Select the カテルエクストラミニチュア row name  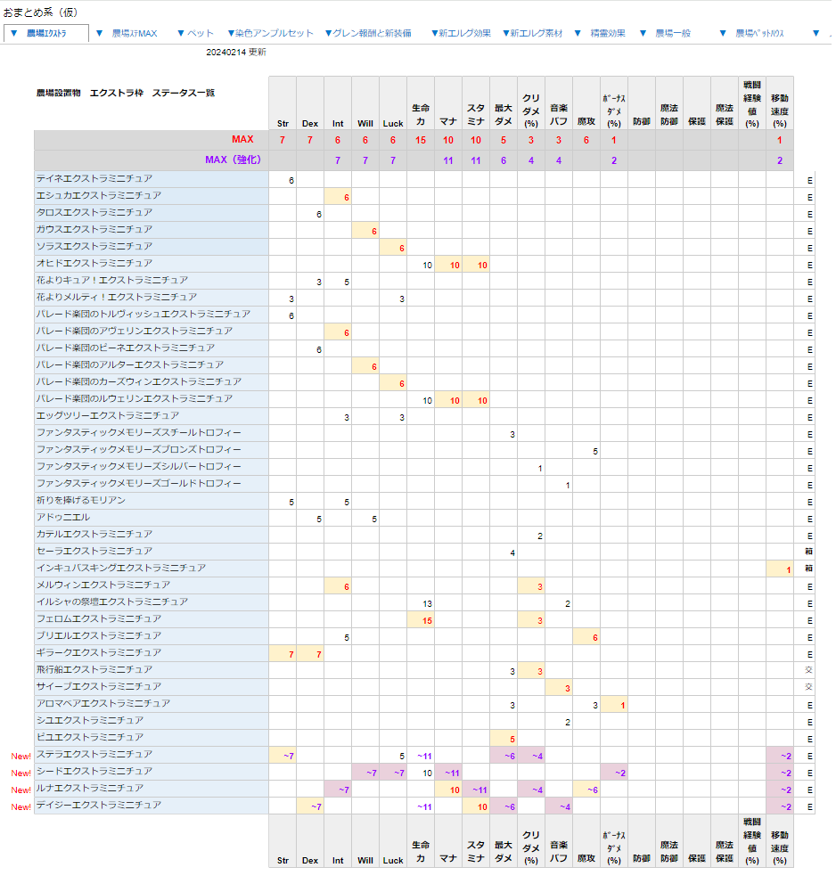(94, 534)
